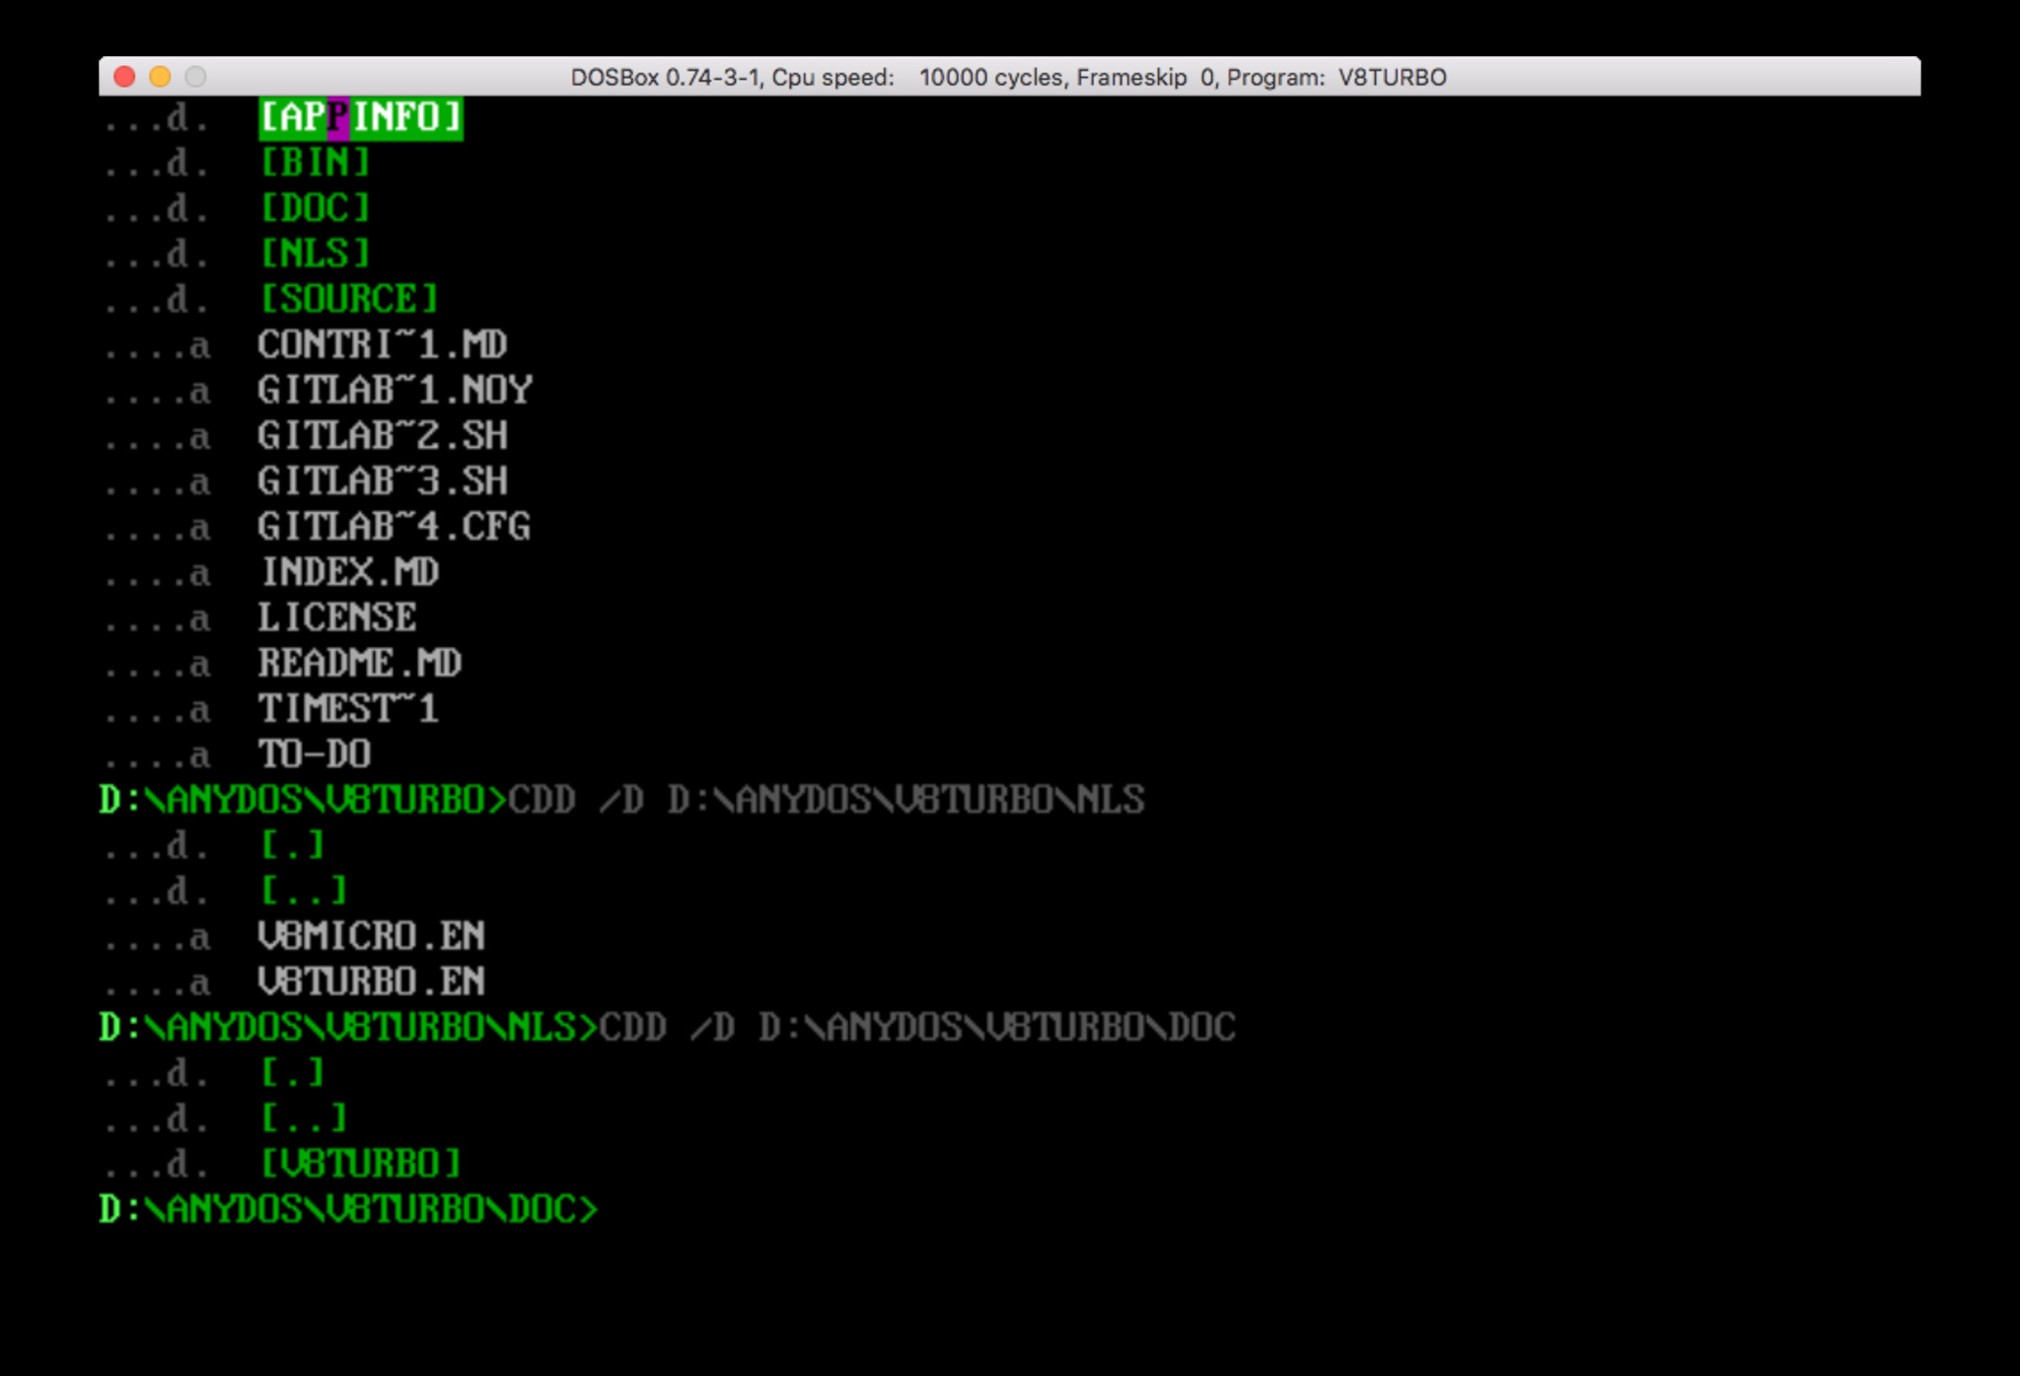Click the final D:\ANYDOS\V8TURBO\DOC> prompt
Viewport: 2020px width, 1376px height.
[x=348, y=1209]
